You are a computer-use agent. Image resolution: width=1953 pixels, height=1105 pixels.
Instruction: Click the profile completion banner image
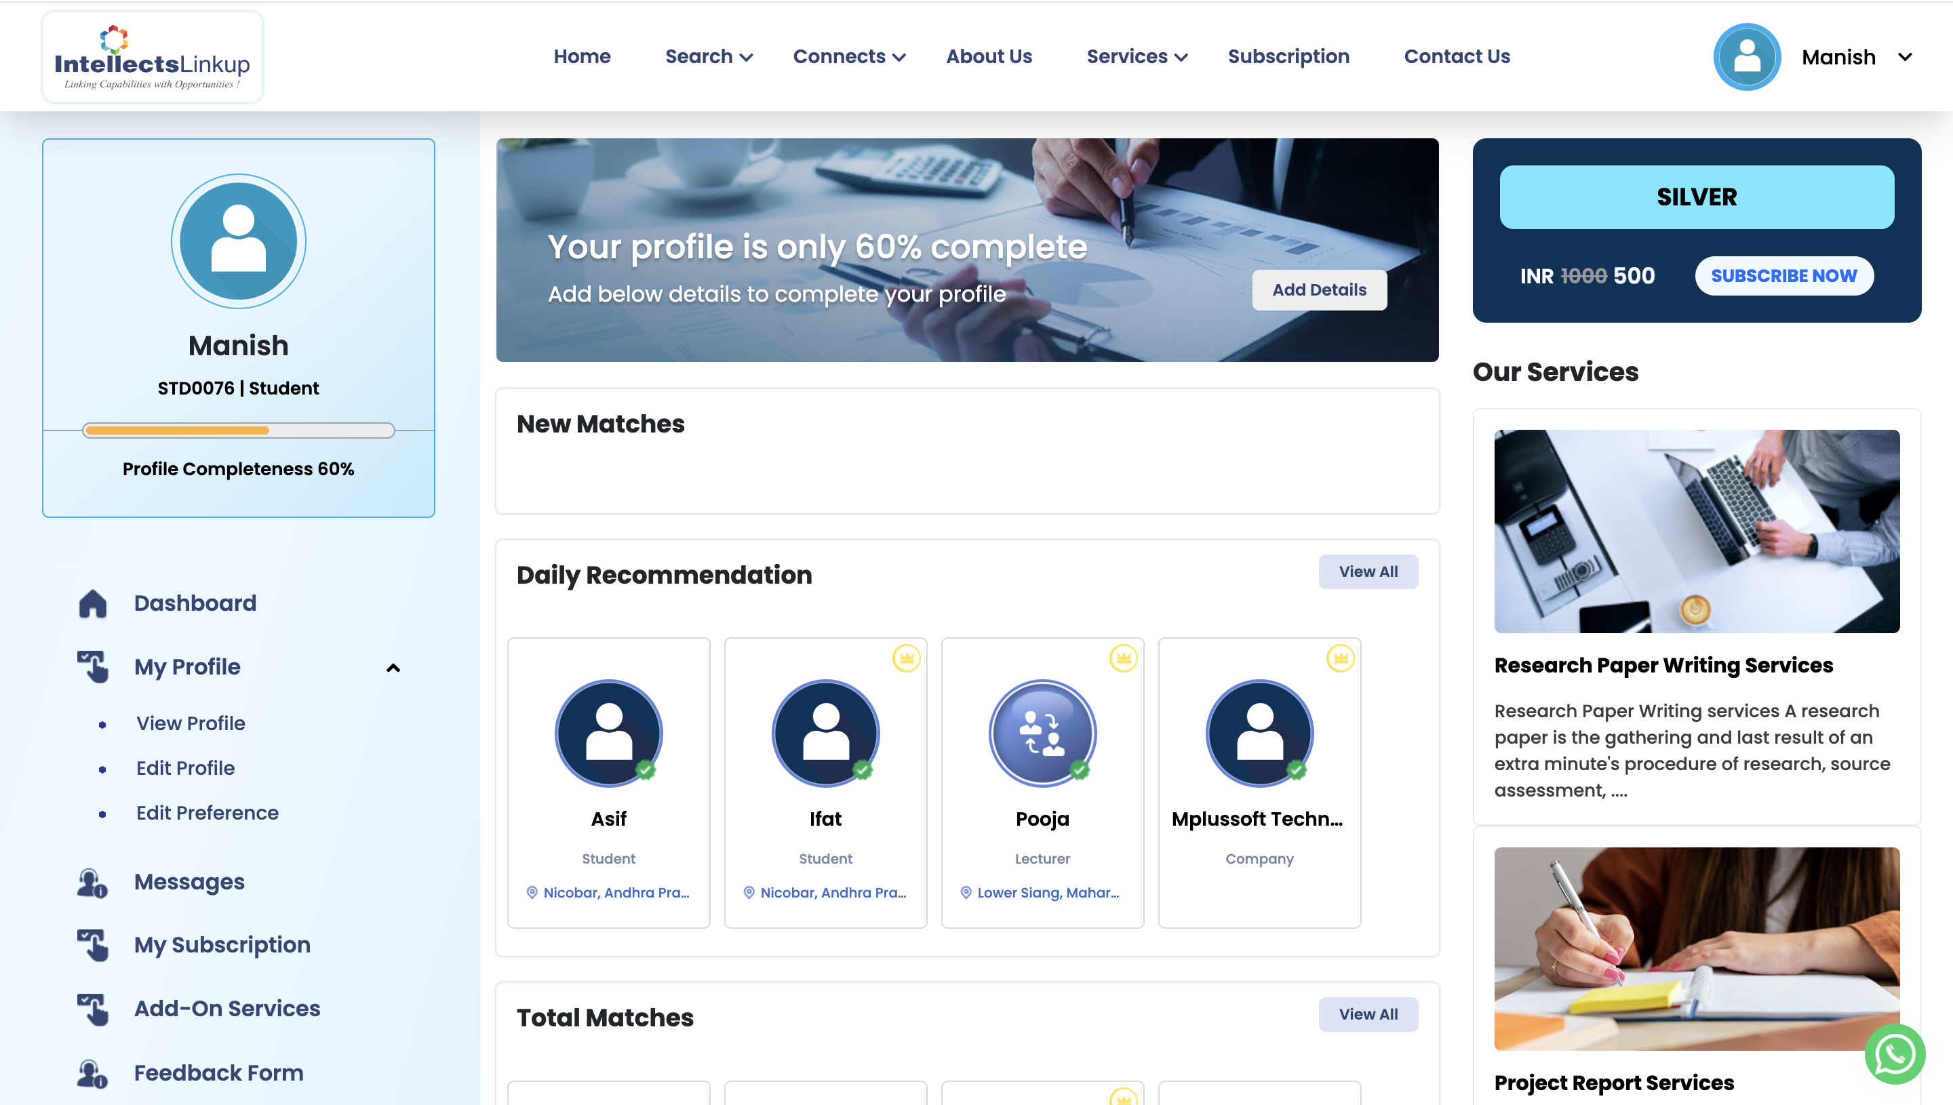pyautogui.click(x=967, y=249)
